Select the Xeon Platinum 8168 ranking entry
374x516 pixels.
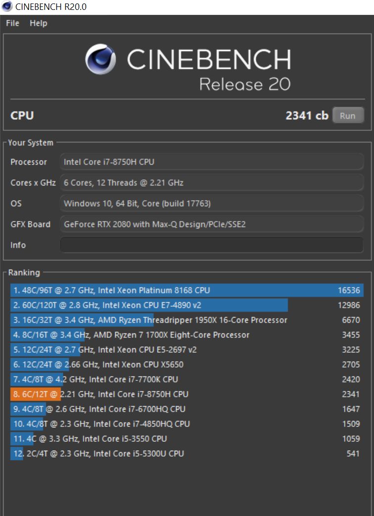click(x=187, y=290)
